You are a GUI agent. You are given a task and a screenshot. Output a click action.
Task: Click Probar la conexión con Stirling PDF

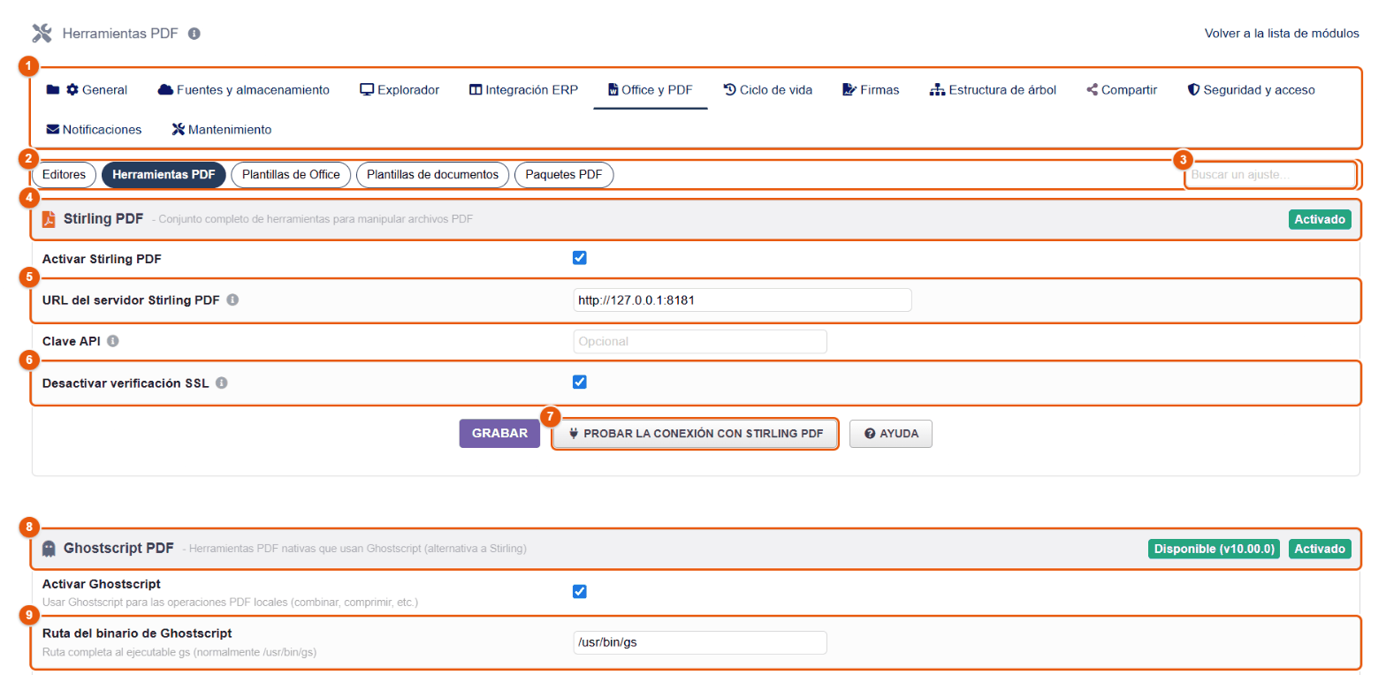(696, 434)
